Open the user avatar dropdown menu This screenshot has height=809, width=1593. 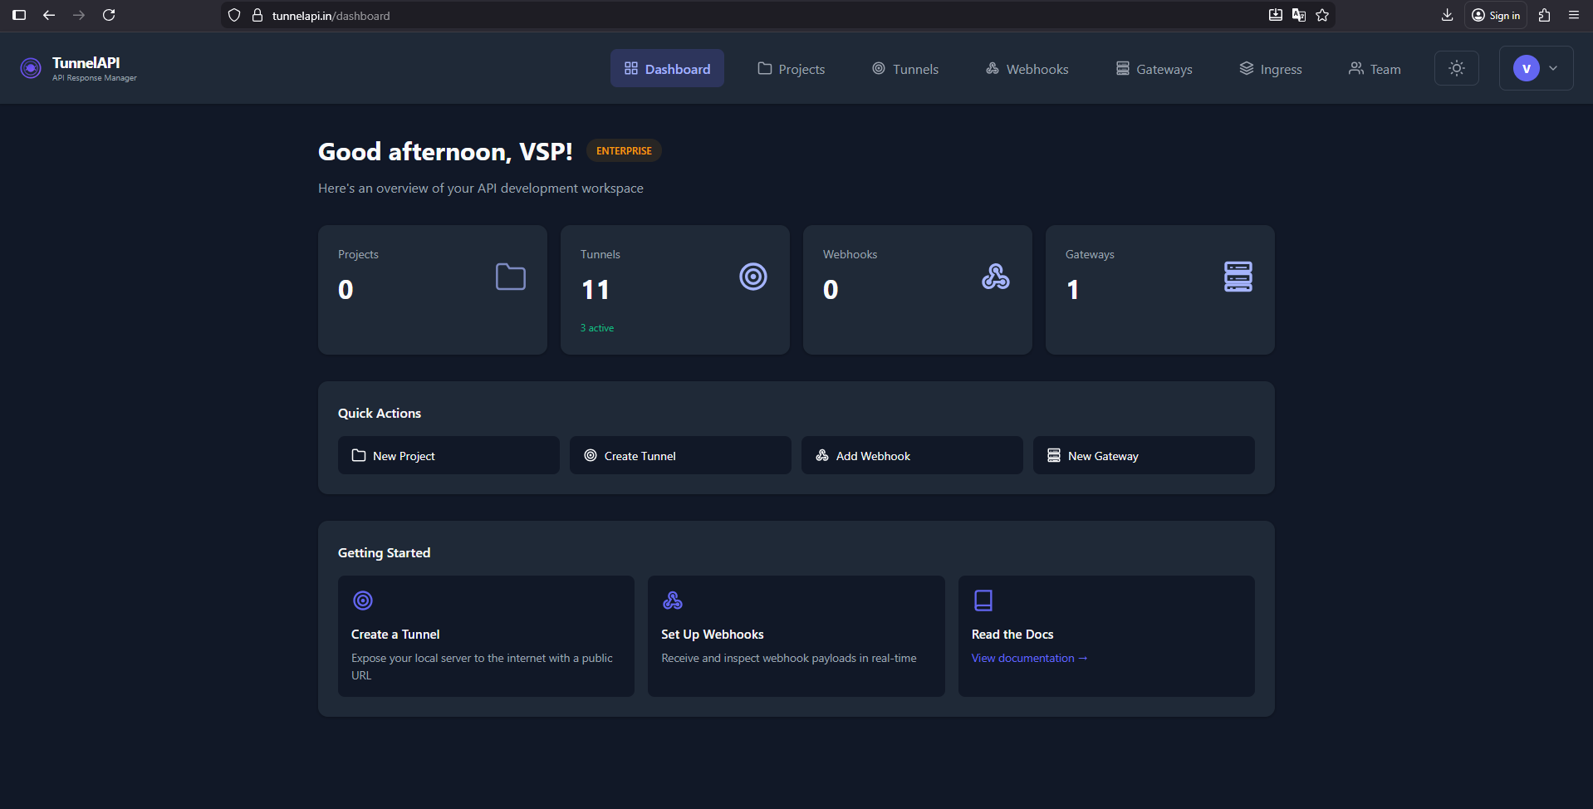(x=1535, y=68)
